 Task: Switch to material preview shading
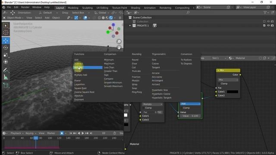107,18
